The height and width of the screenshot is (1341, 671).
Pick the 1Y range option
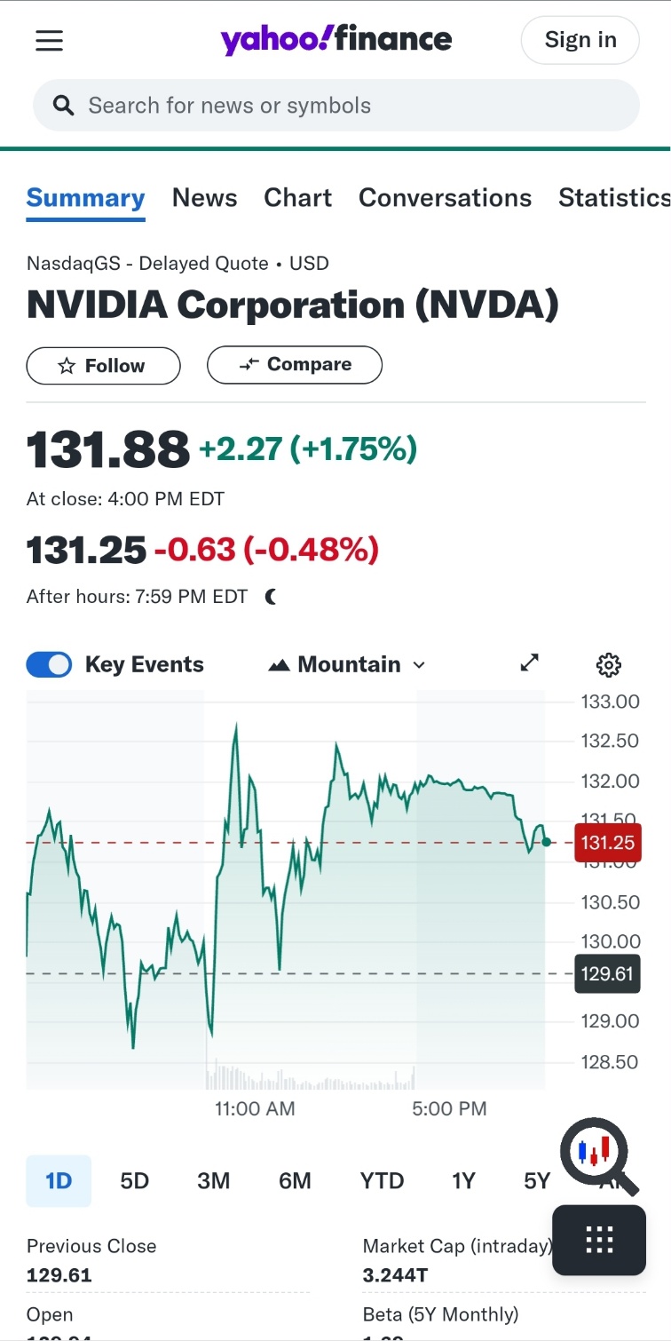click(x=464, y=1181)
